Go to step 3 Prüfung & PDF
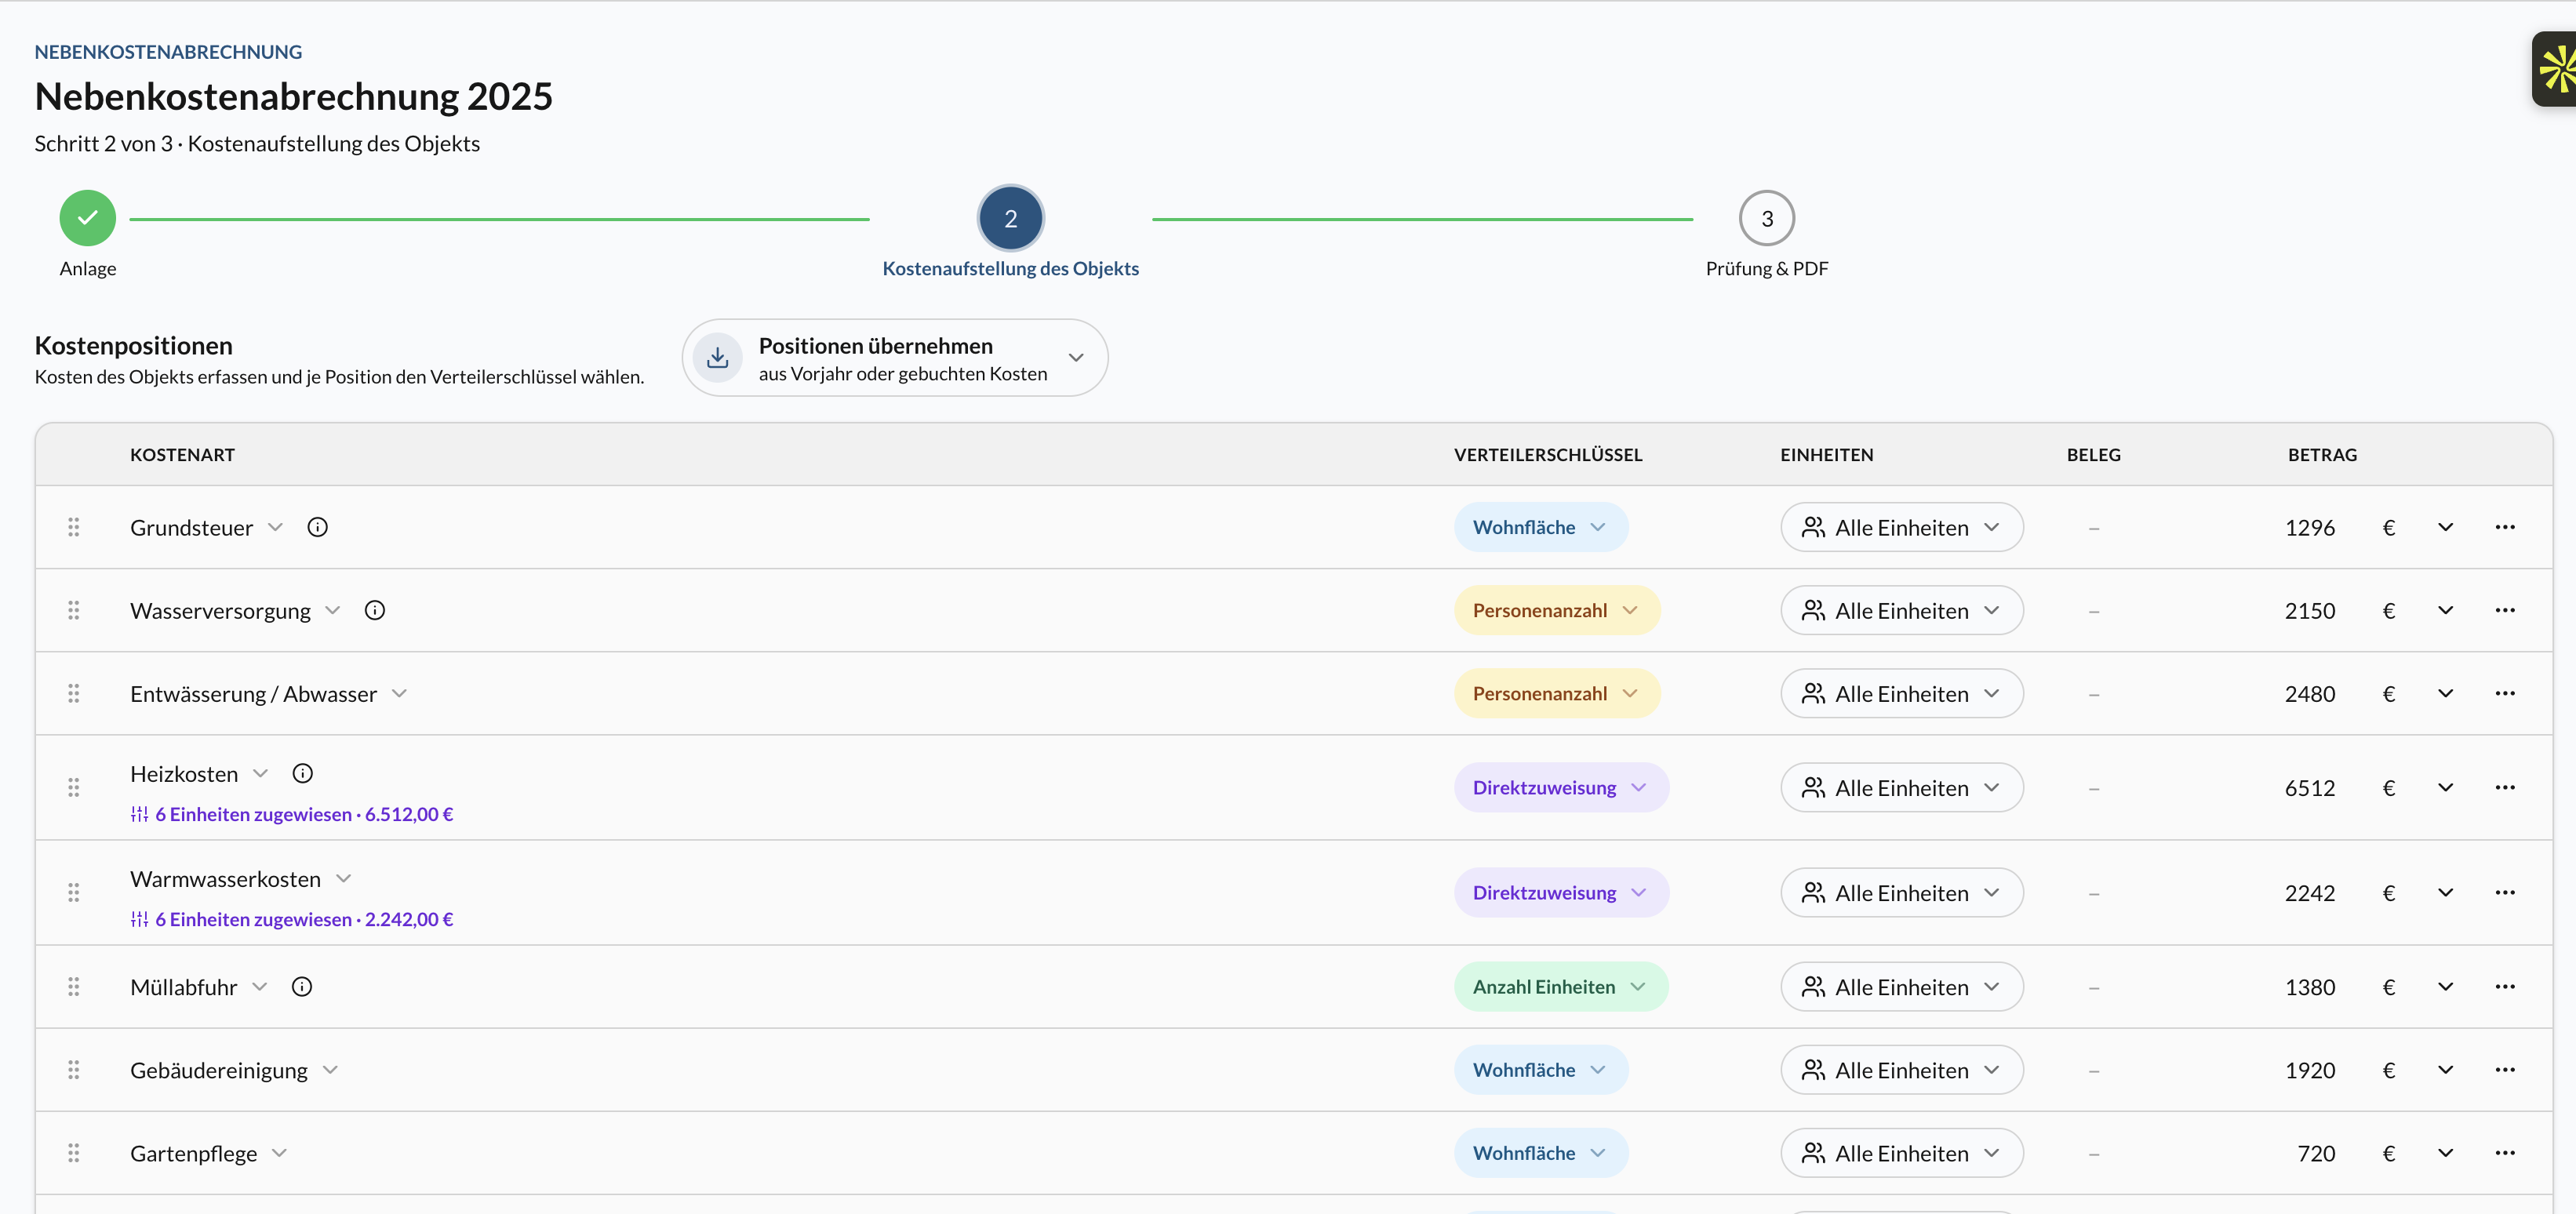2576x1214 pixels. 1766,218
